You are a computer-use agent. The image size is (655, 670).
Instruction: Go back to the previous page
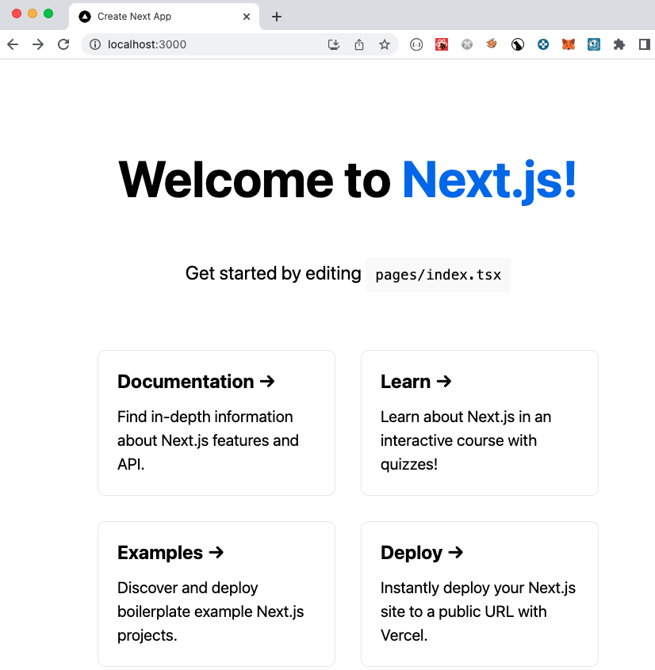tap(13, 44)
